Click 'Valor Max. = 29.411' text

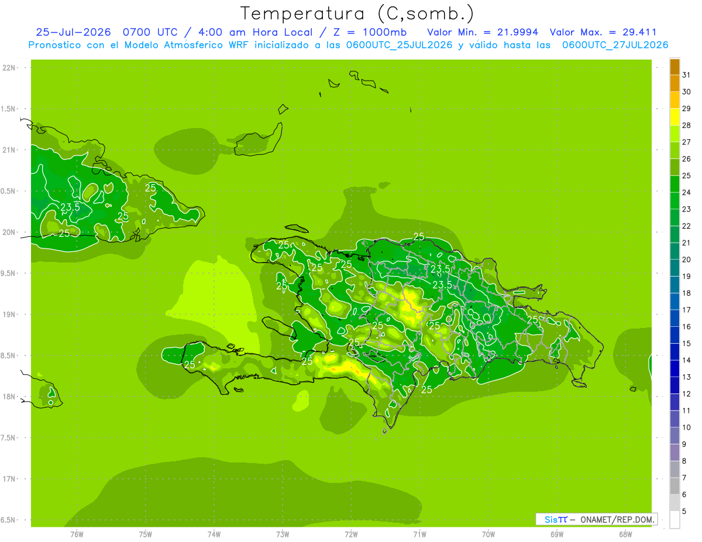603,32
